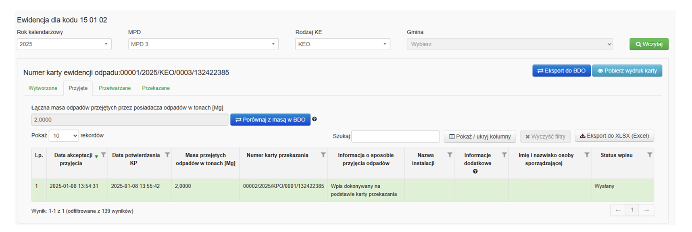Image resolution: width=692 pixels, height=232 pixels.
Task: Click filter icon for Data akceptacji przyjęcia
Action: (x=104, y=155)
